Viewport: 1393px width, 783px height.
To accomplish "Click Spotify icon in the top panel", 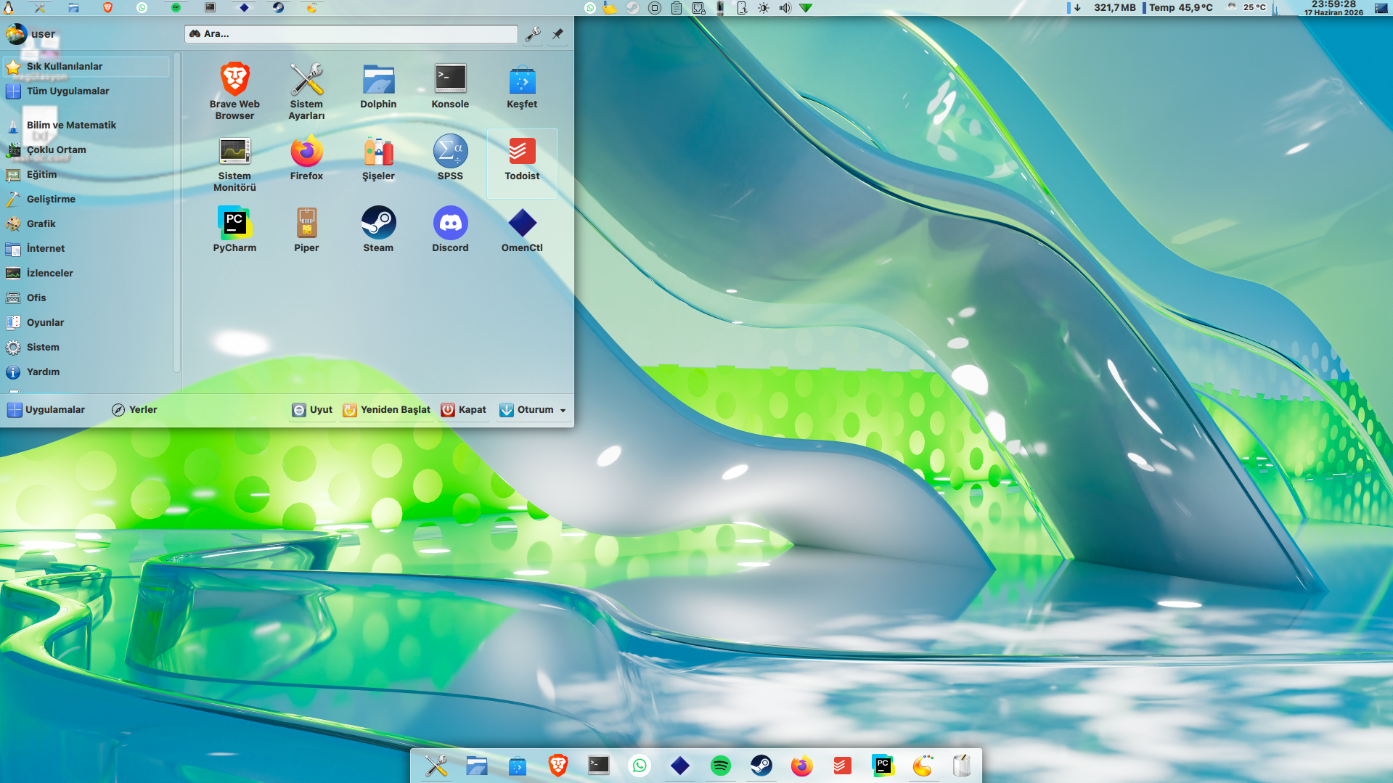I will pos(176,8).
